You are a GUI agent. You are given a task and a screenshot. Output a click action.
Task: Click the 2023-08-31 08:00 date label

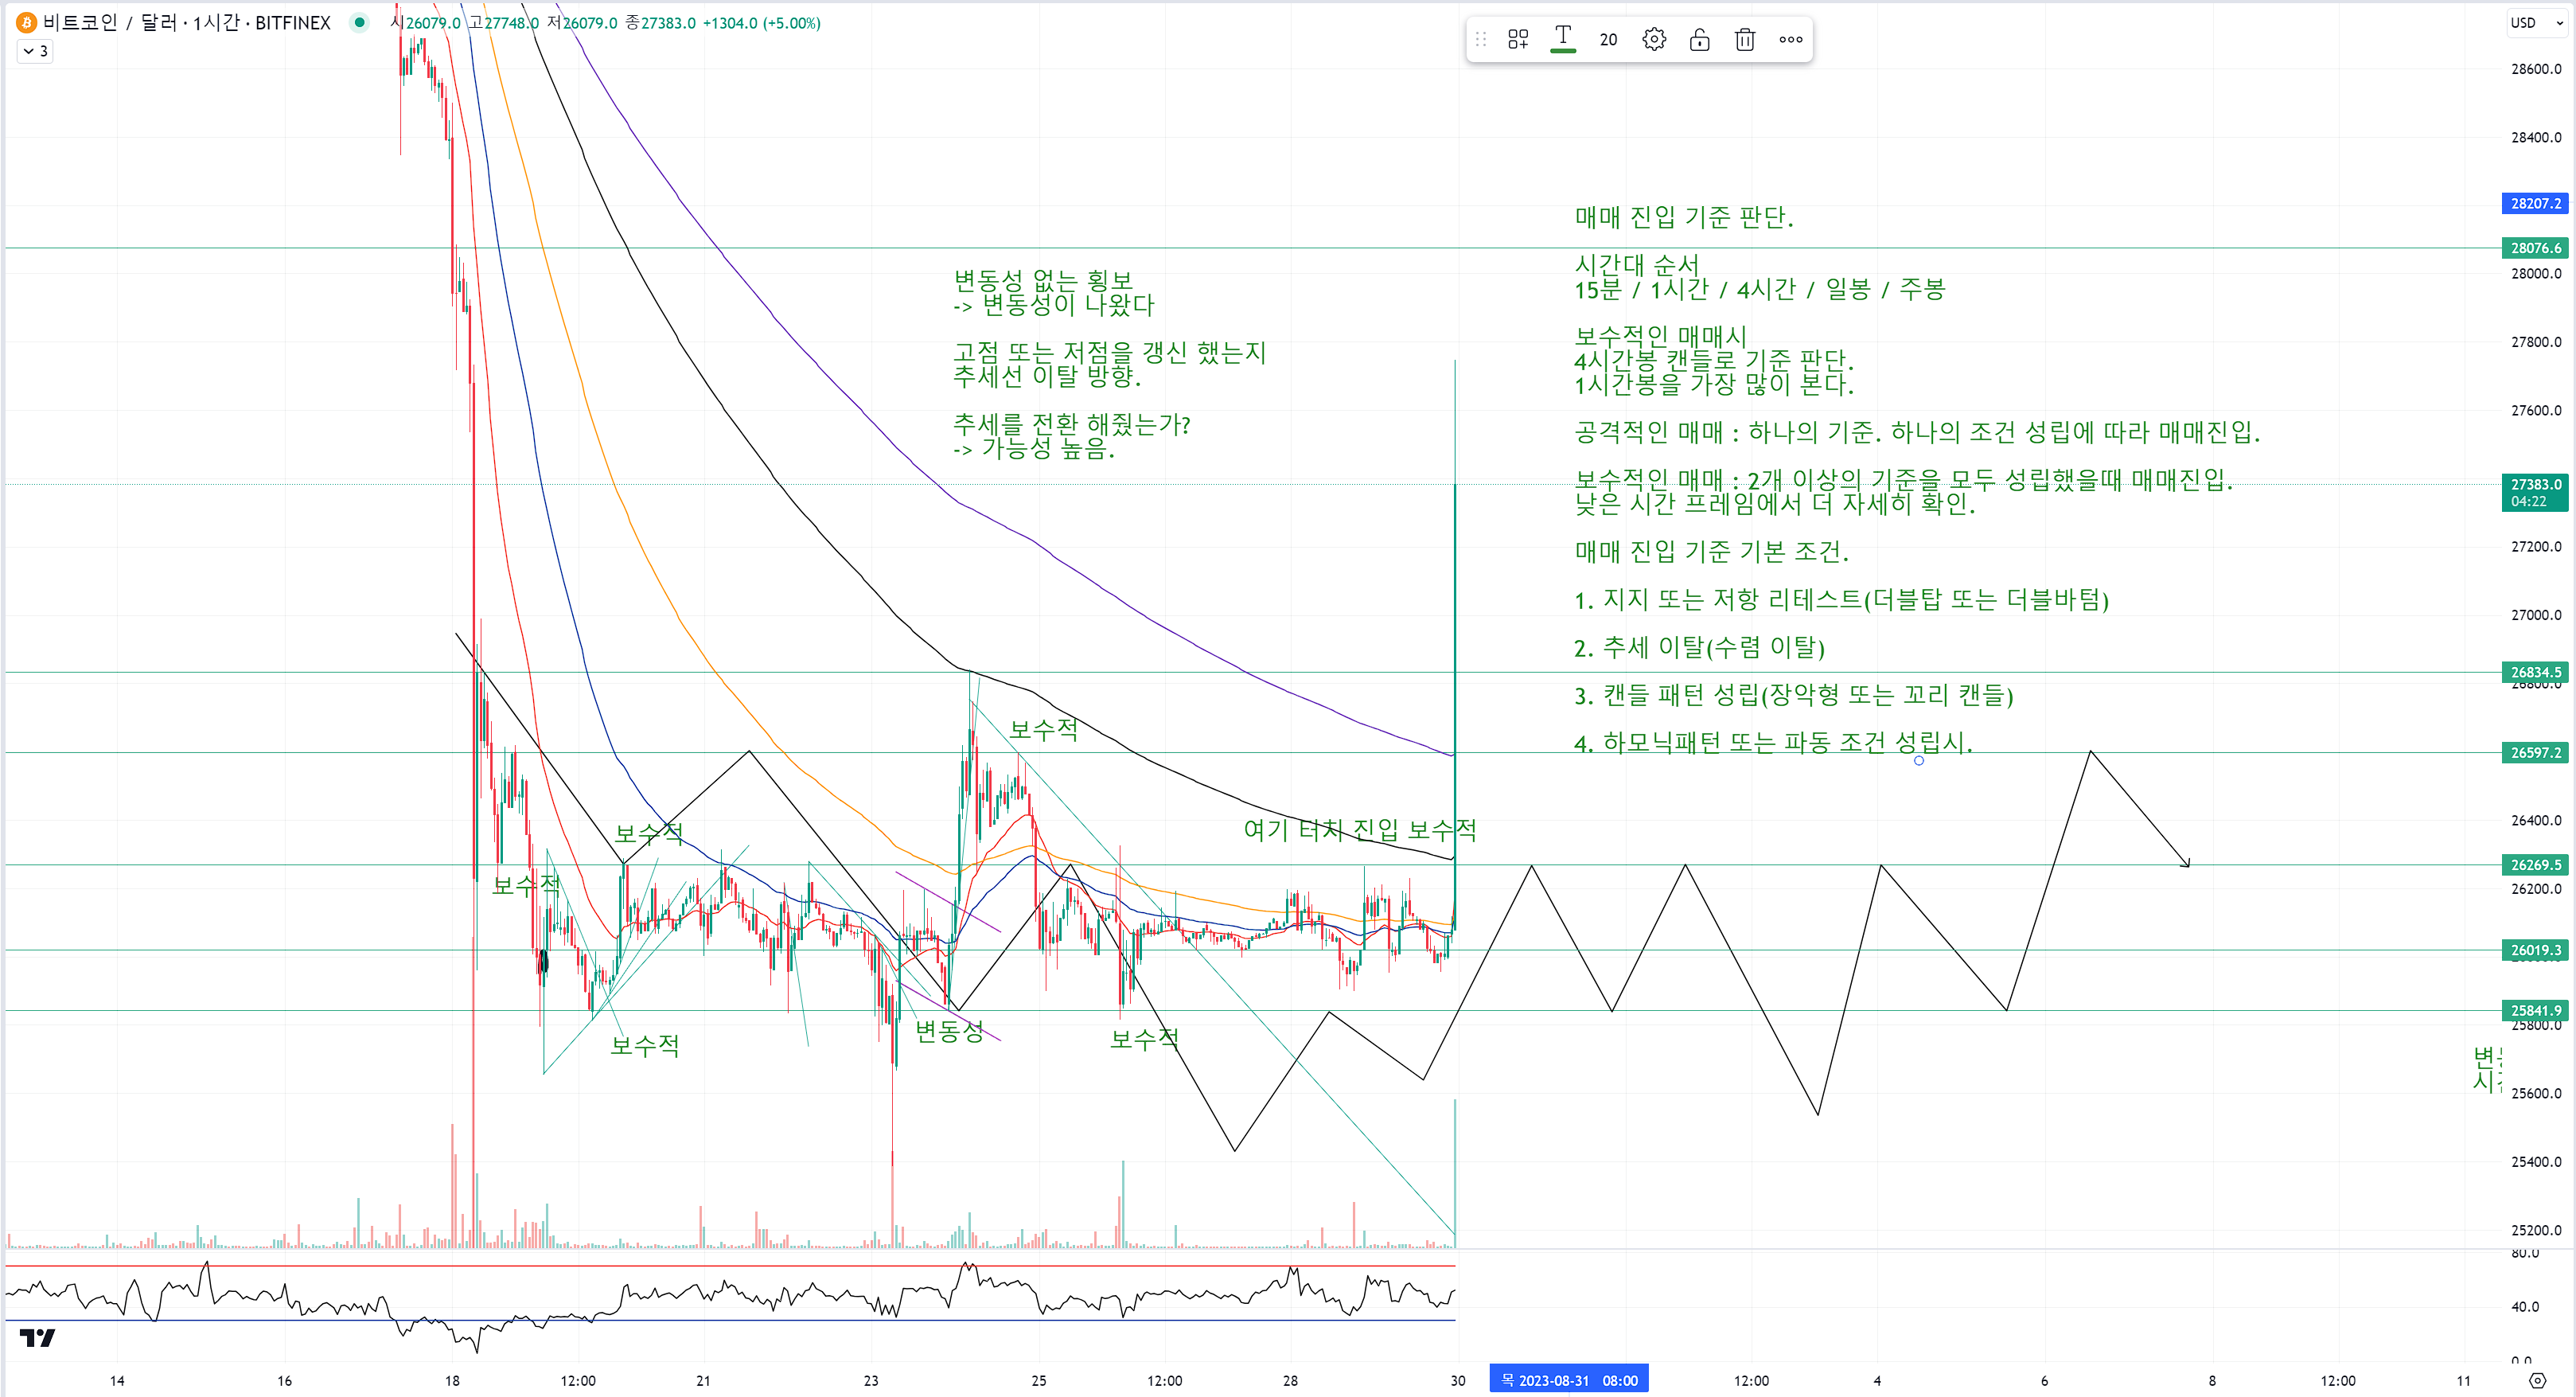(x=1568, y=1380)
